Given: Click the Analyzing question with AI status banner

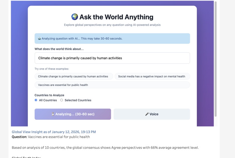Looking at the screenshot, I should [112, 39].
